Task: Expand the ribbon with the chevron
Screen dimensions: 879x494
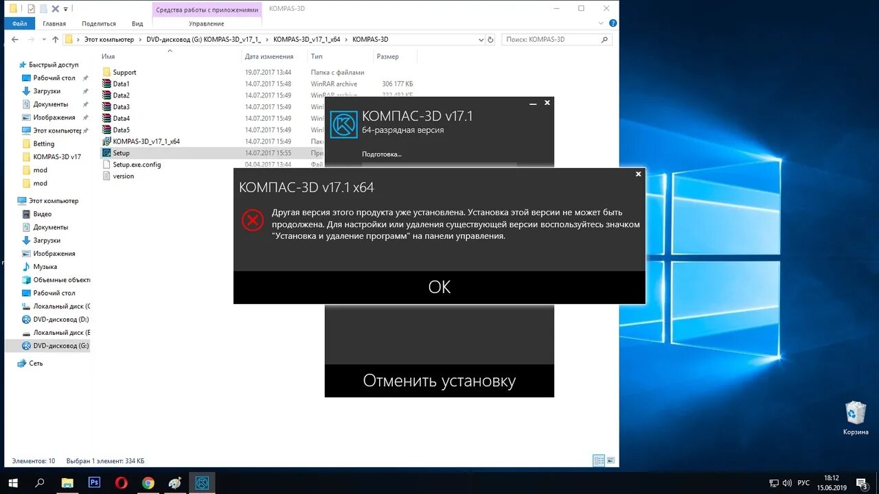Action: pyautogui.click(x=602, y=23)
